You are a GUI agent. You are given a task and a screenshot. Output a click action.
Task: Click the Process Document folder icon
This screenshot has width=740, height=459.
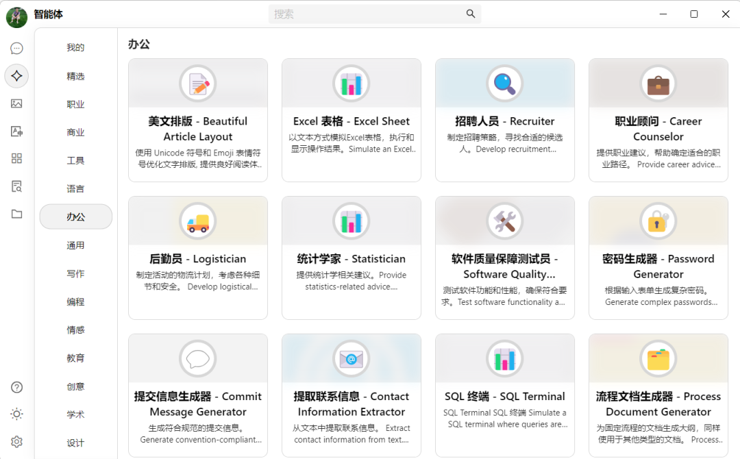click(x=658, y=359)
